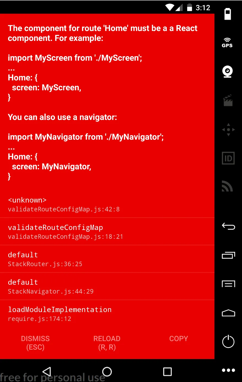Tap the Android back triangle navigation button

[47, 371]
